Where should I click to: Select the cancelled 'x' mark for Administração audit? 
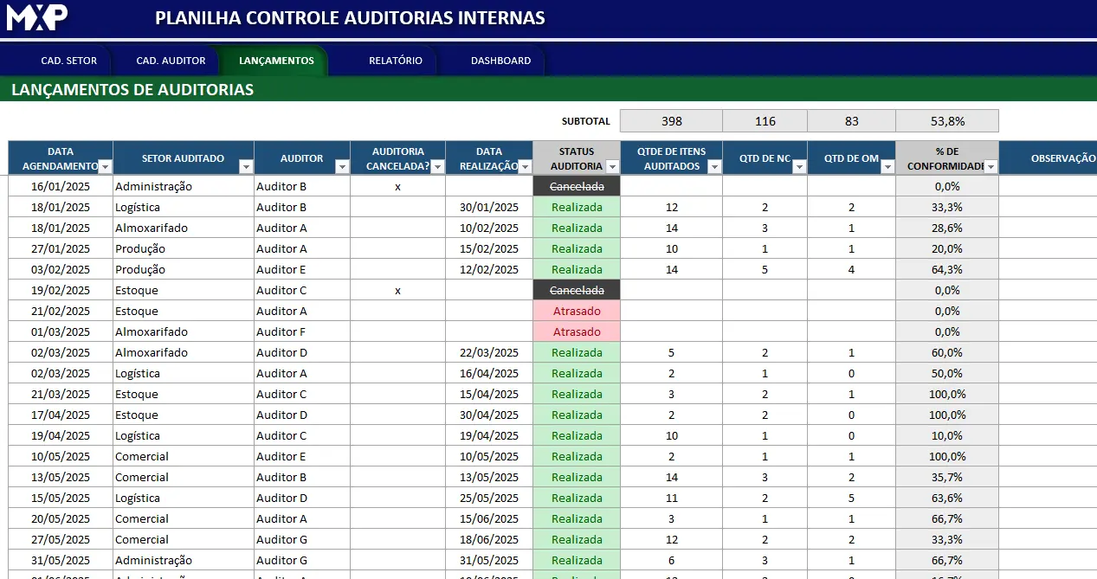pyautogui.click(x=397, y=186)
